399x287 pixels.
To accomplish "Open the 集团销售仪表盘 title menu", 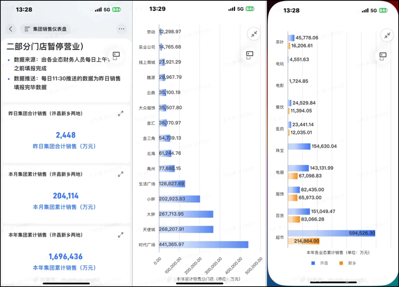I will [46, 29].
